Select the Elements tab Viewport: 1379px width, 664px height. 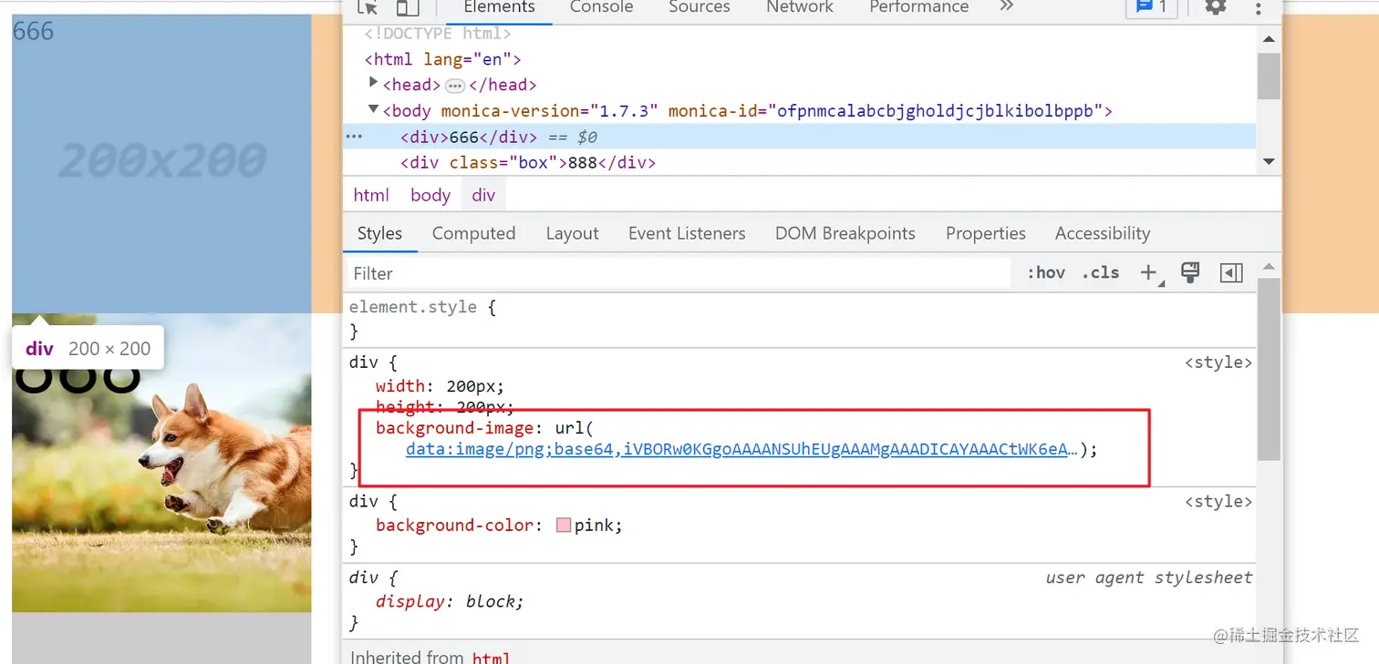click(x=499, y=7)
